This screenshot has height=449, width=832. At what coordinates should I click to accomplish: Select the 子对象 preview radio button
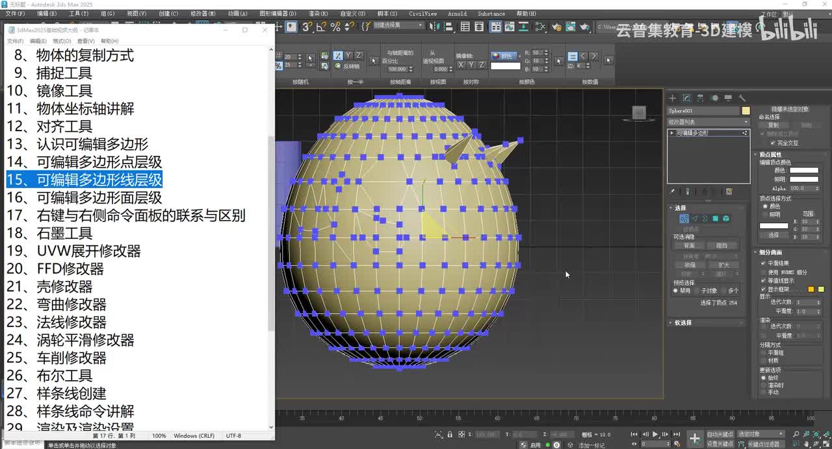point(697,291)
